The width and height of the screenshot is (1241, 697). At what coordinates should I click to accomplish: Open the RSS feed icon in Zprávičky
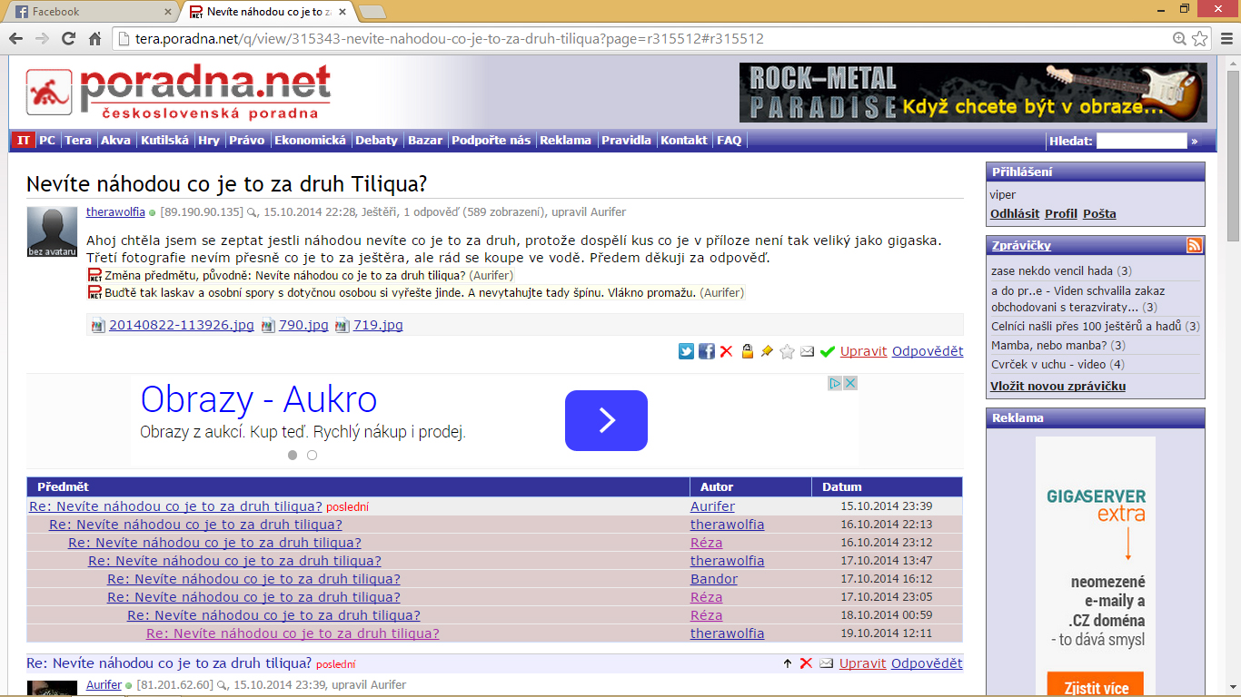[x=1194, y=245]
